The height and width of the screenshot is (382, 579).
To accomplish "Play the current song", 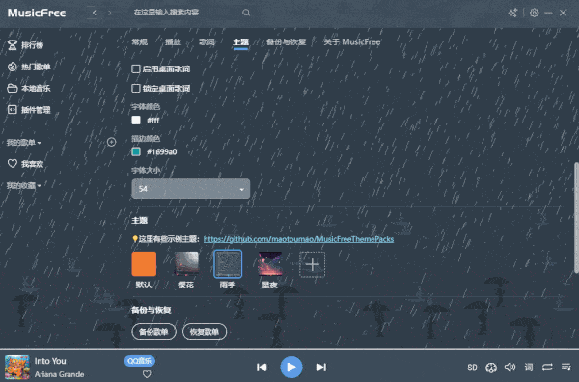I will [291, 368].
